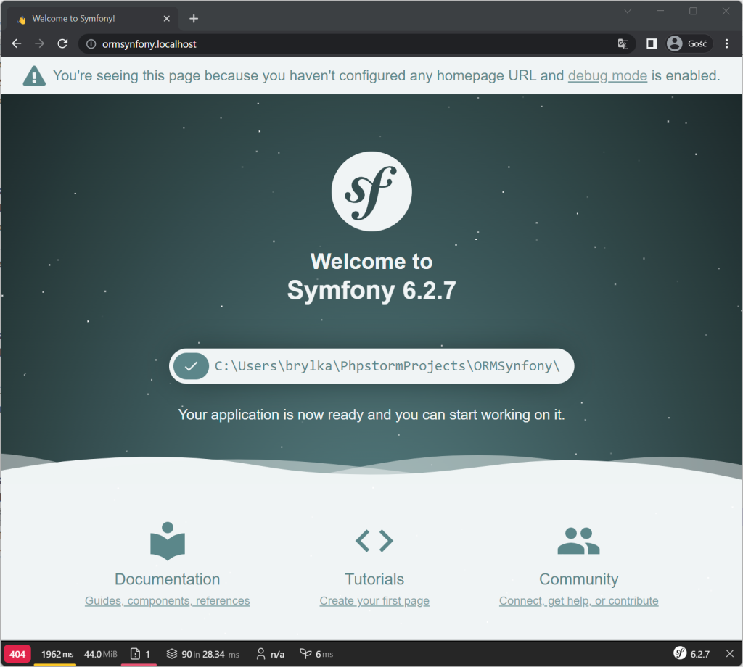
Task: Open the 44.0 MiB memory panel
Action: [100, 654]
